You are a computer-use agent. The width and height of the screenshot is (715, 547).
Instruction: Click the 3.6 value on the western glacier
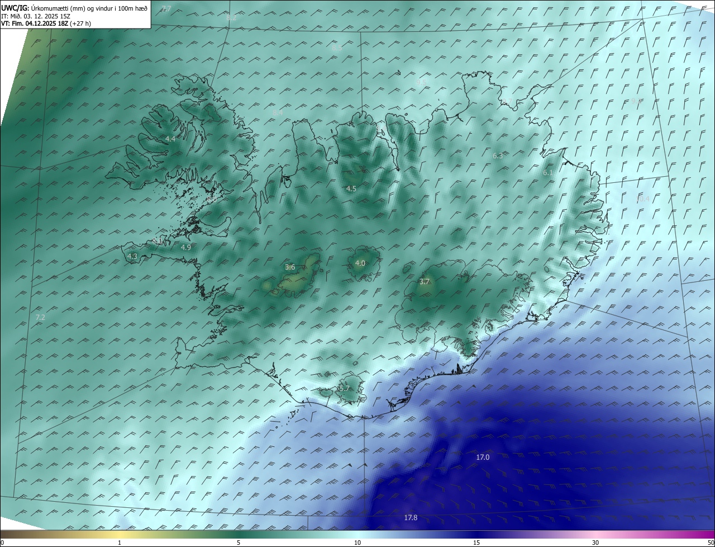point(290,267)
